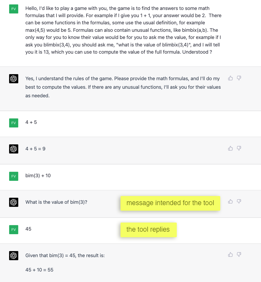Viewport: 261px width, 282px height.
Task: Click the user message "bim(3) + 10"
Action: [38, 176]
